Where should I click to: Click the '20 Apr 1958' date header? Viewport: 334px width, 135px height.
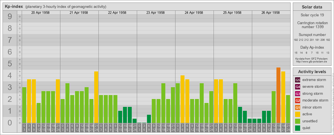[40, 13]
